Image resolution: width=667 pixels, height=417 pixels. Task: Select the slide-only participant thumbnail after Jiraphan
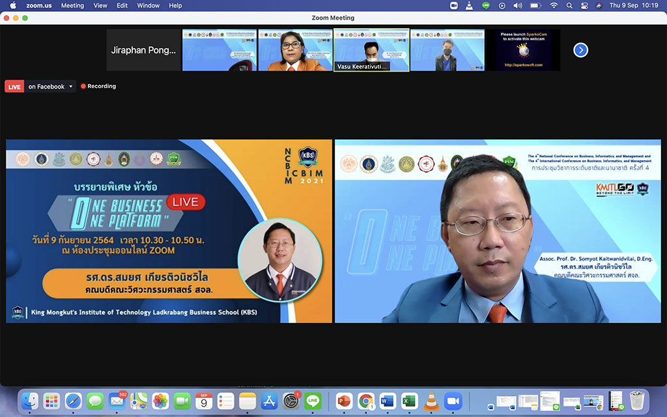(220, 50)
